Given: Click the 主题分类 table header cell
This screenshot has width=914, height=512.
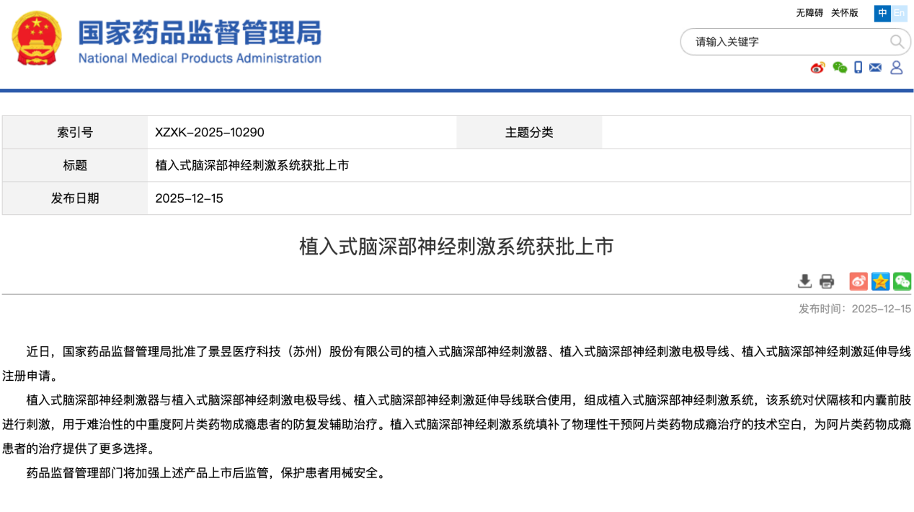Looking at the screenshot, I should pyautogui.click(x=528, y=132).
